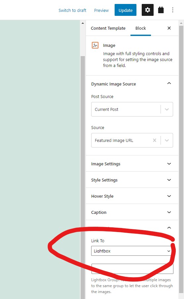Click the Image block icon
The width and height of the screenshot is (184, 299).
95,46
